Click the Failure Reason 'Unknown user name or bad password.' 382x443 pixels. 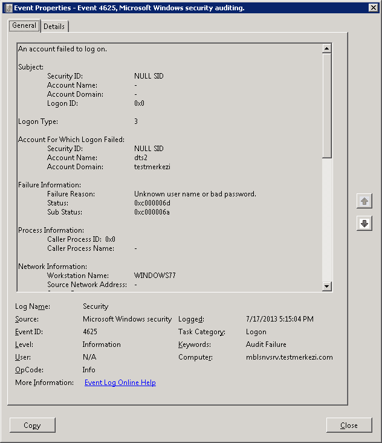point(195,194)
